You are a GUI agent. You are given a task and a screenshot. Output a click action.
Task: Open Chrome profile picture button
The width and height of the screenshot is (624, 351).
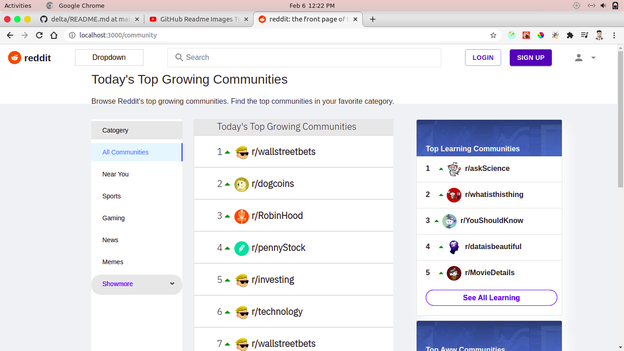pyautogui.click(x=599, y=35)
